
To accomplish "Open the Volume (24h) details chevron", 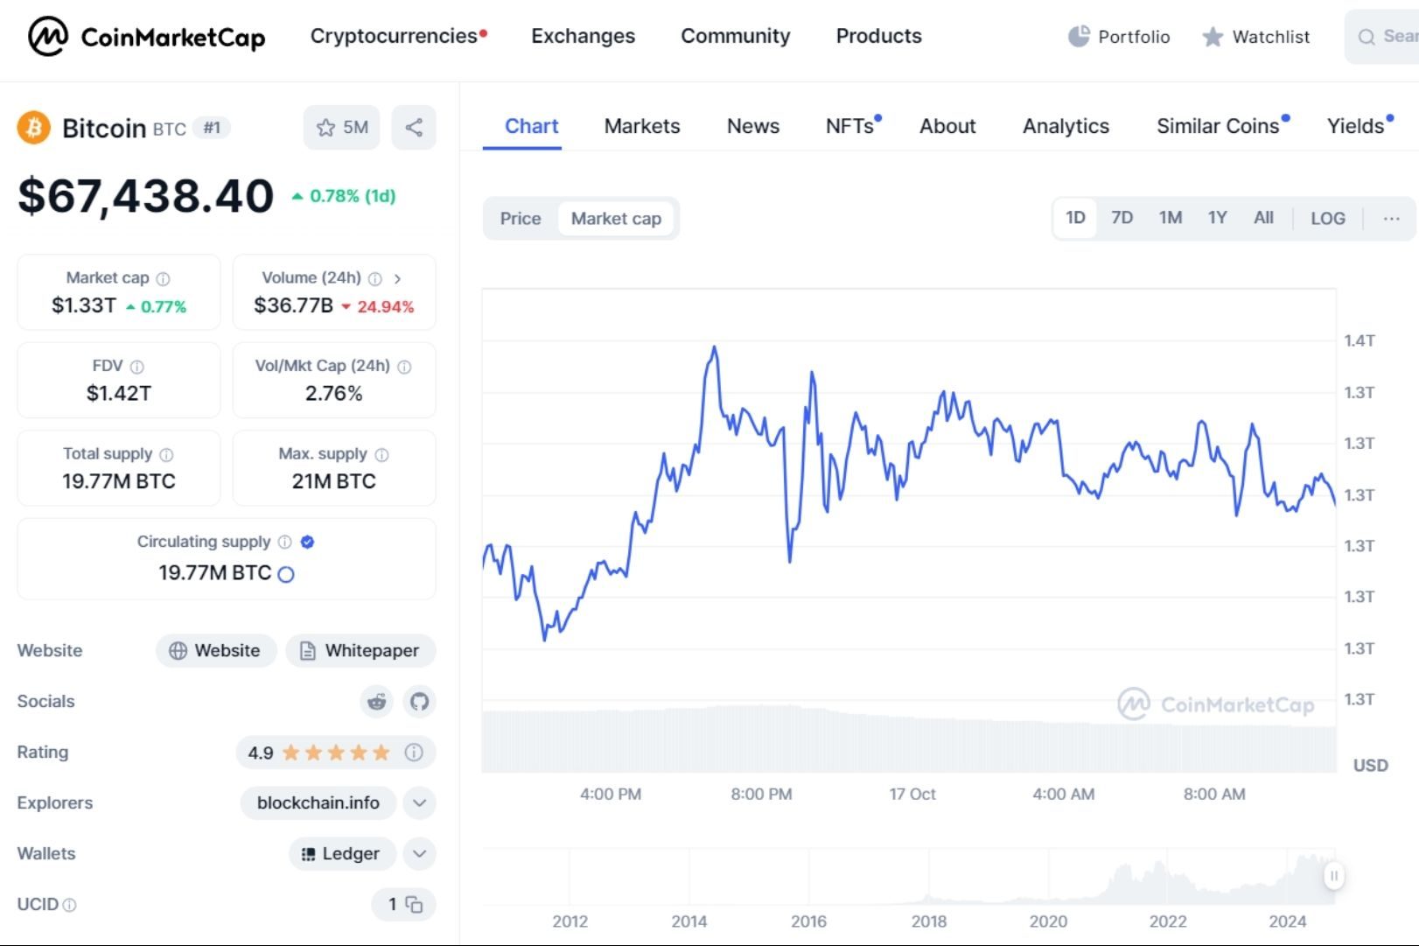I will [x=399, y=278].
